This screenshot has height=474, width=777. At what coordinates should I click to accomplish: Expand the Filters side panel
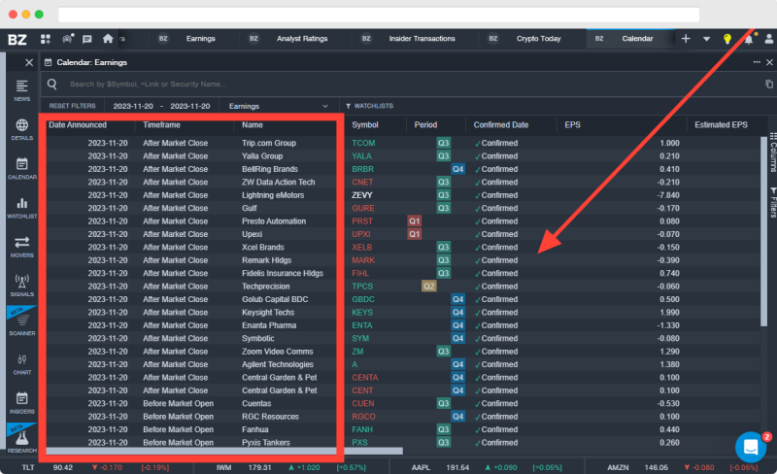(x=772, y=202)
